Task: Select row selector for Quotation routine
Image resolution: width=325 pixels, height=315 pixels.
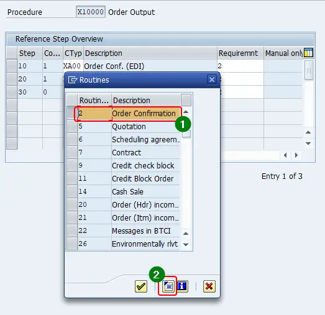Action: 72,126
